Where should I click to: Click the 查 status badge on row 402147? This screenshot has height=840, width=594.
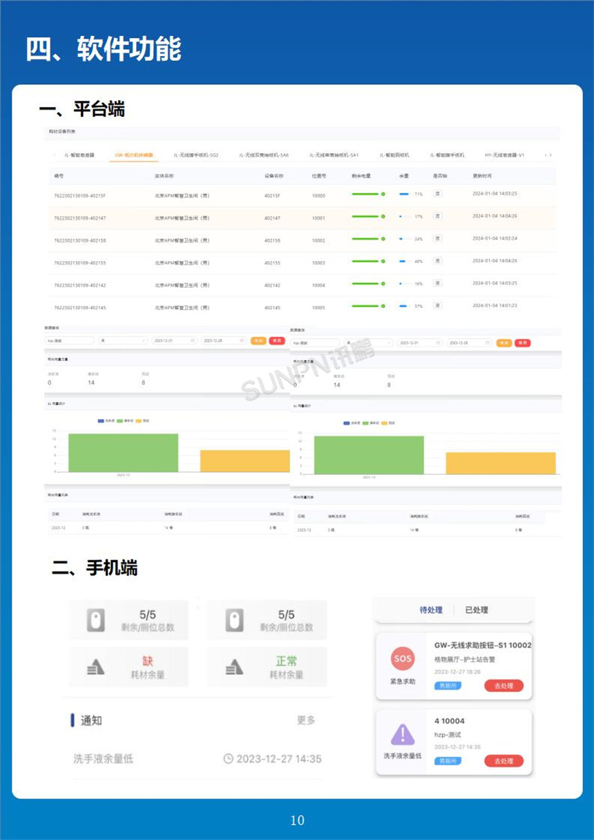click(436, 217)
